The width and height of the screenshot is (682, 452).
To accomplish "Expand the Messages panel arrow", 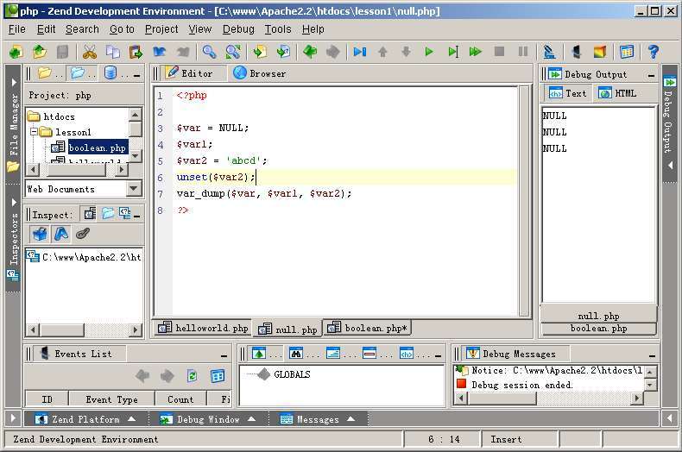I will click(351, 419).
